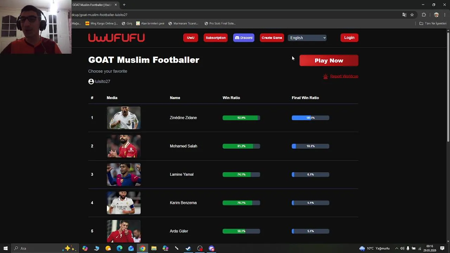Click the Report Worldcup link

(344, 76)
